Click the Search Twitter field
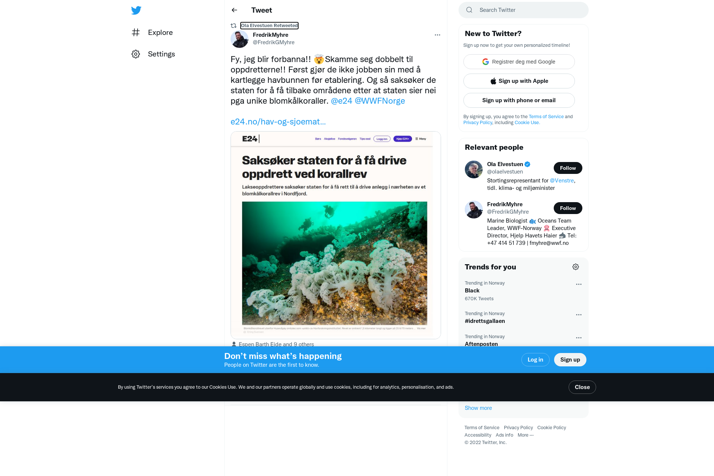 [524, 10]
